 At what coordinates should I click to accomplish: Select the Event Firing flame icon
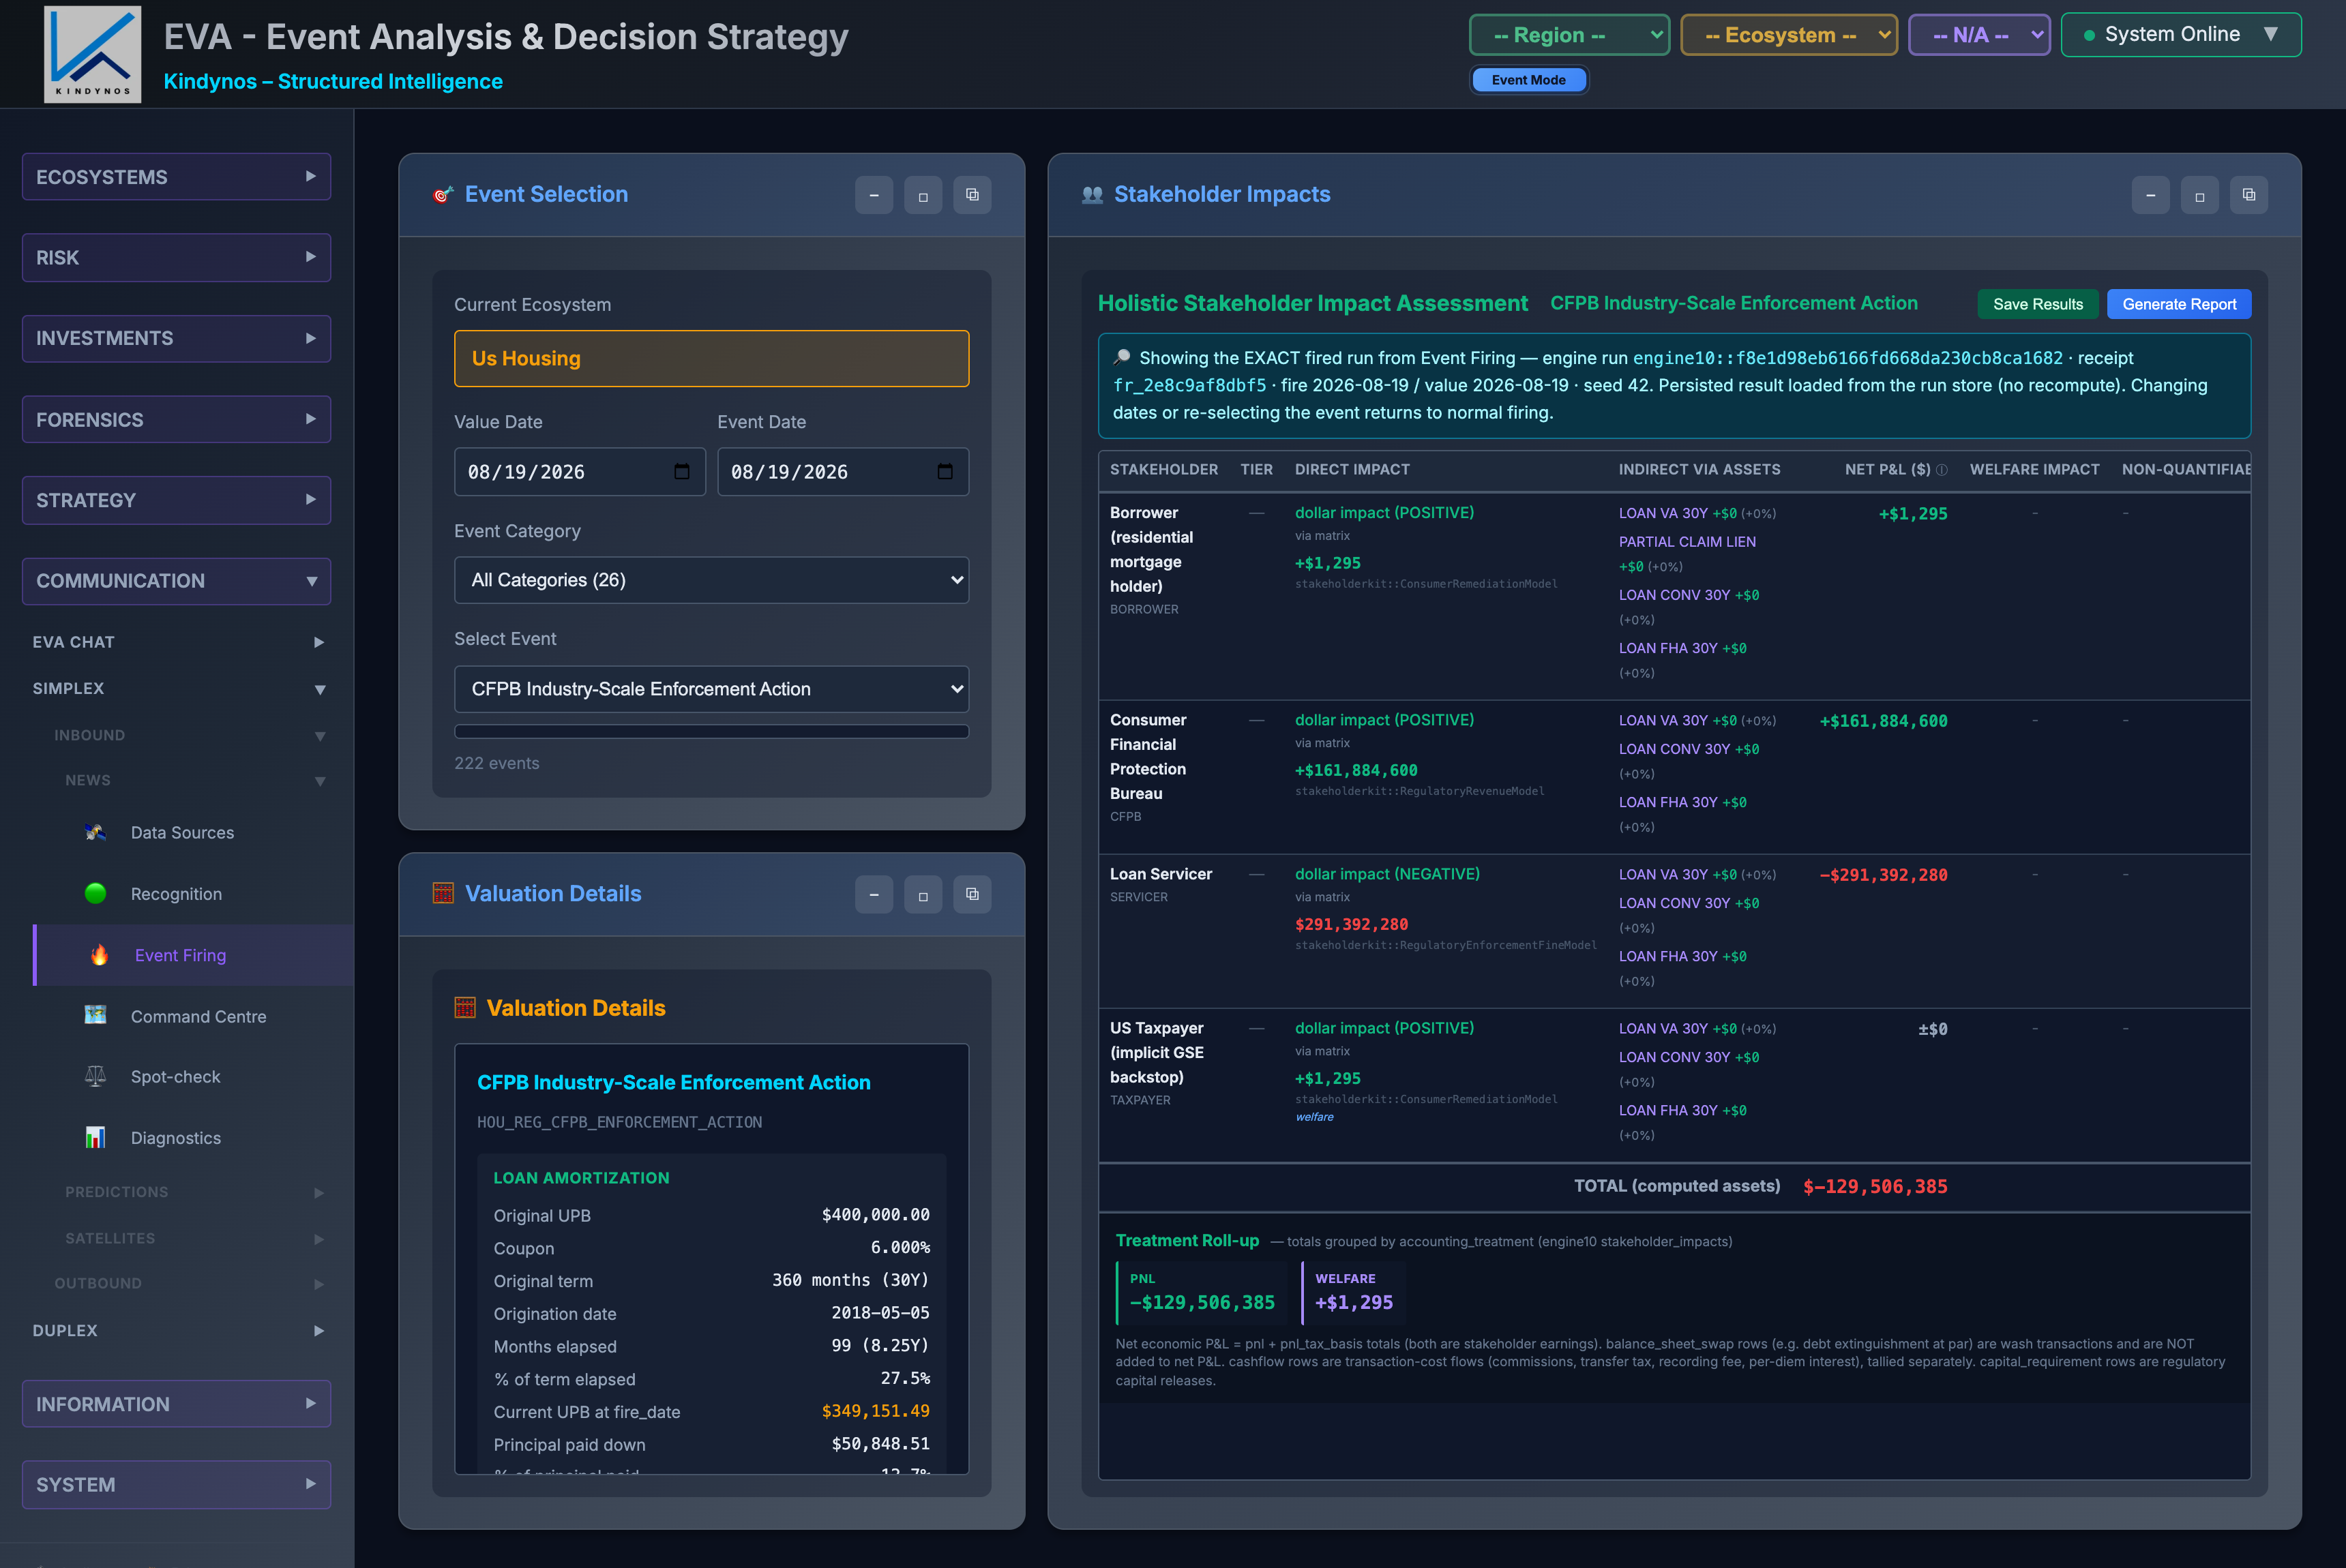click(100, 955)
